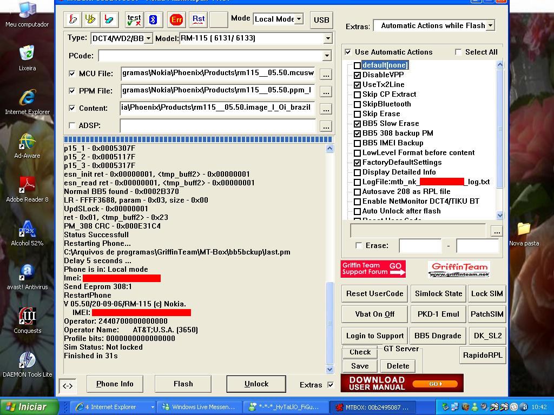Click the blank toolbar button beside Rst
Image resolution: width=554 pixels, height=415 pixels.
click(219, 19)
